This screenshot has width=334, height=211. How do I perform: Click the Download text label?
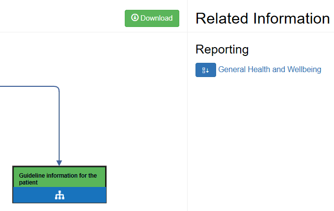[x=157, y=18]
